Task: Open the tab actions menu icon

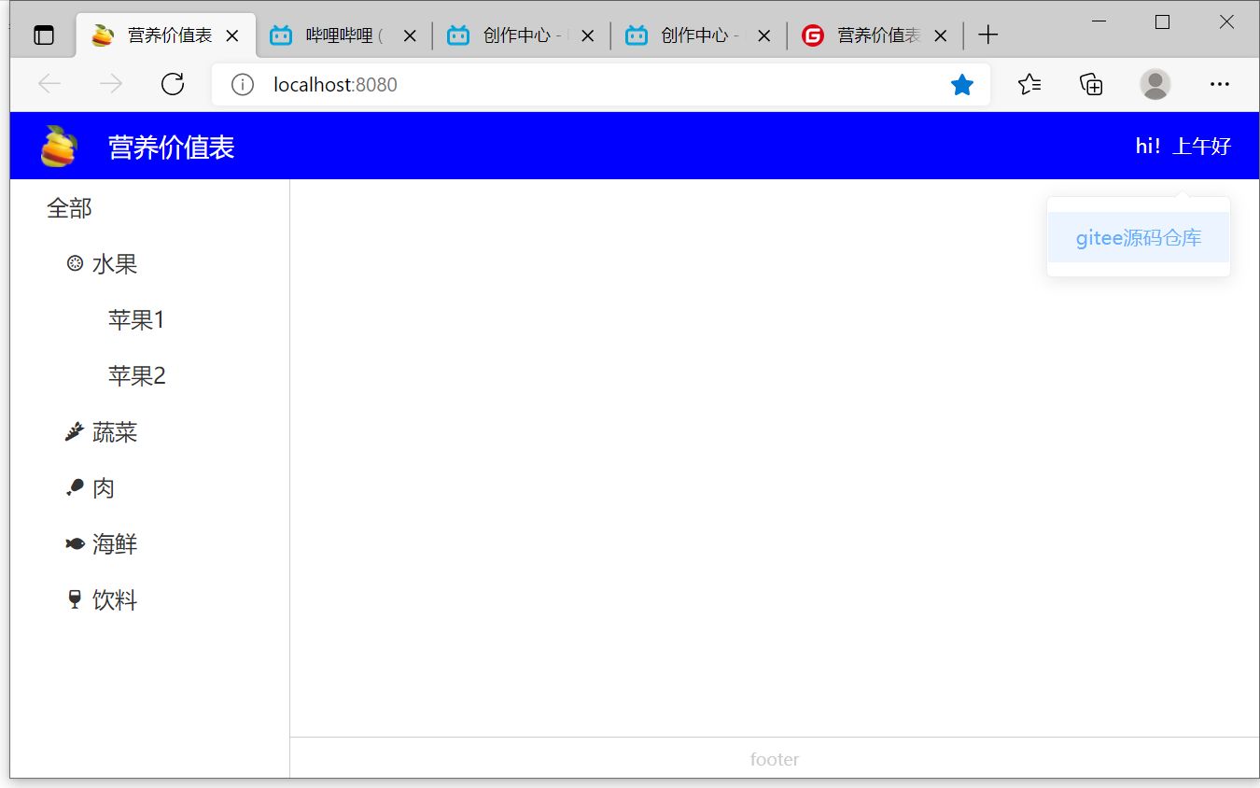Action: click(43, 35)
